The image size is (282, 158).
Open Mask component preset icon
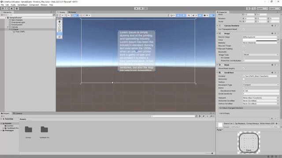point(275,65)
